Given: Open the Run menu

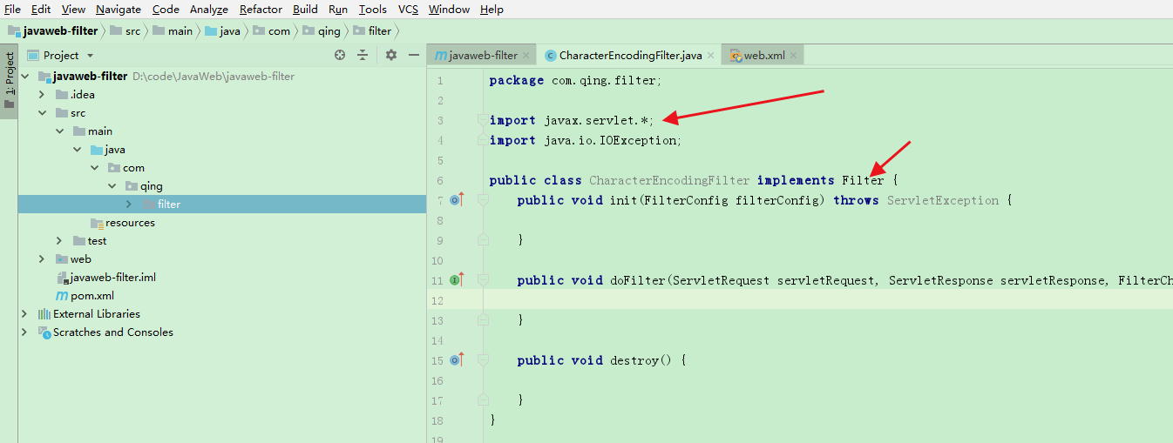Looking at the screenshot, I should point(338,10).
